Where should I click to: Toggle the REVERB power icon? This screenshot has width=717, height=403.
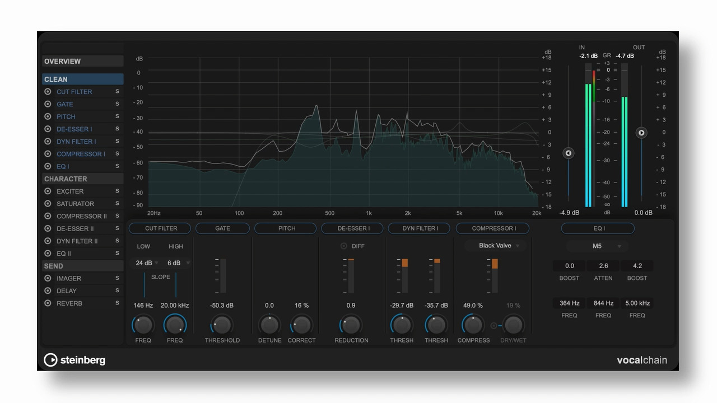point(48,303)
